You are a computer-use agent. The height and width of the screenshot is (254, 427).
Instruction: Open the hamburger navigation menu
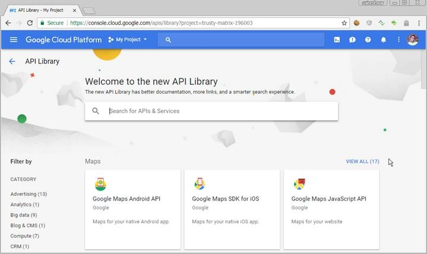coord(13,40)
